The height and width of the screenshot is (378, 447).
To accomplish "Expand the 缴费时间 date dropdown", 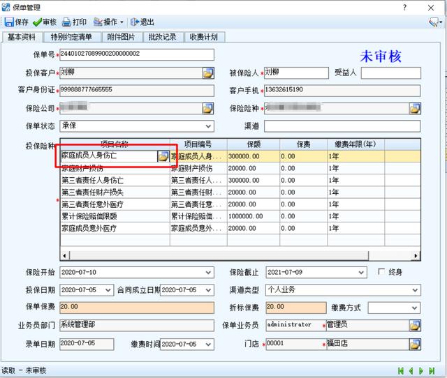I will pos(208,344).
